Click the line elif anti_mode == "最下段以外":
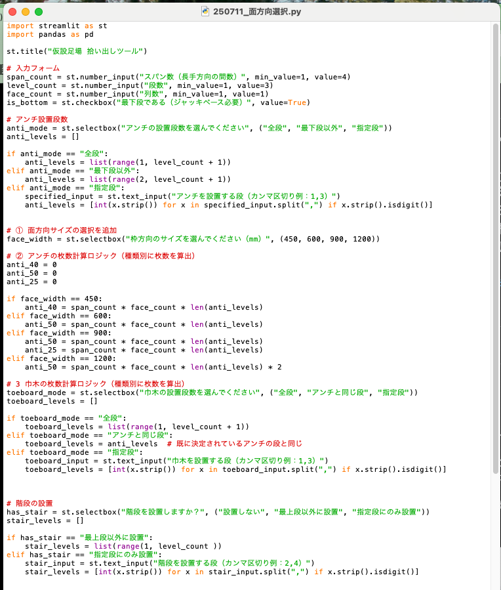The image size is (501, 590). (73, 171)
